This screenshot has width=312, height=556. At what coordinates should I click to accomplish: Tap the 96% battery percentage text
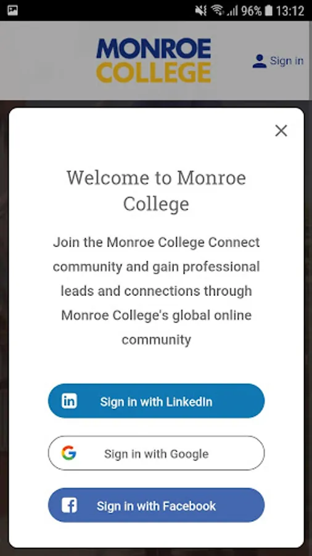(252, 11)
